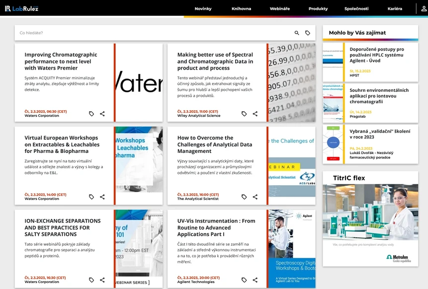Tag icon on Making better use of Spectral card

(x=244, y=114)
